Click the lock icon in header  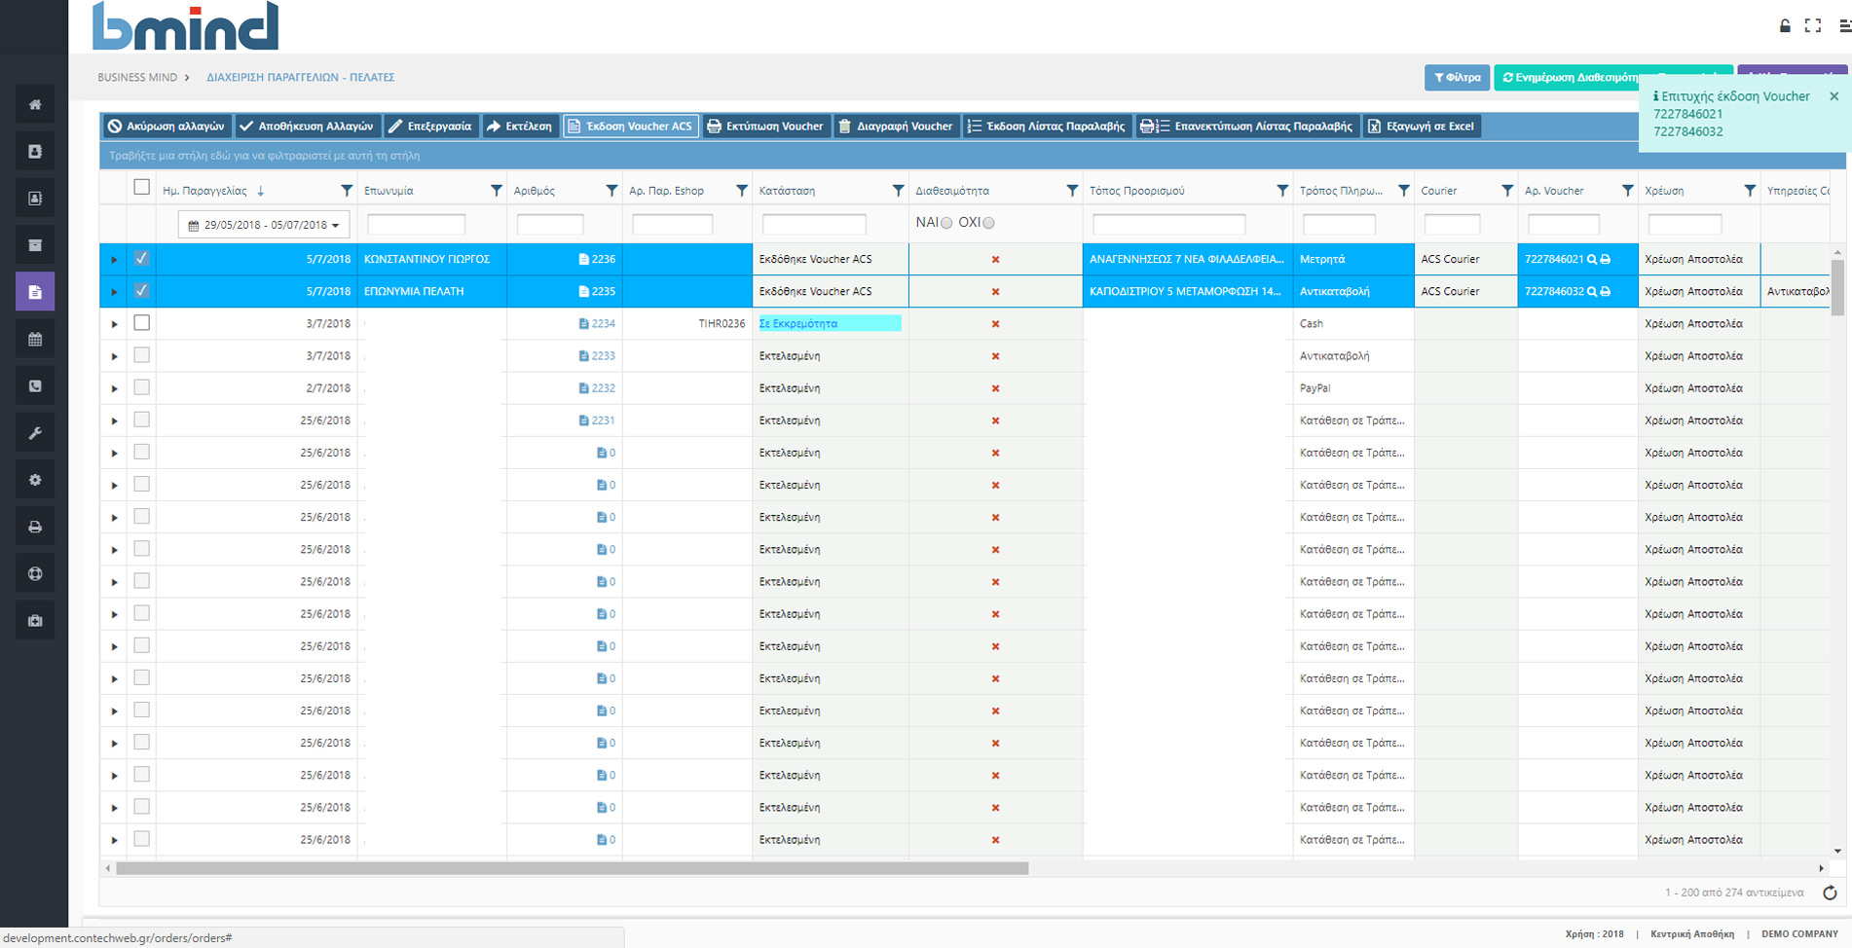(x=1785, y=26)
